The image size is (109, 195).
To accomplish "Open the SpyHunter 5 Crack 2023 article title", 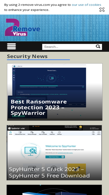I will pyautogui.click(x=49, y=172).
